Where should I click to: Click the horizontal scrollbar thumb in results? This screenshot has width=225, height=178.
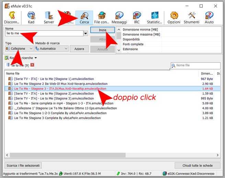68,155
